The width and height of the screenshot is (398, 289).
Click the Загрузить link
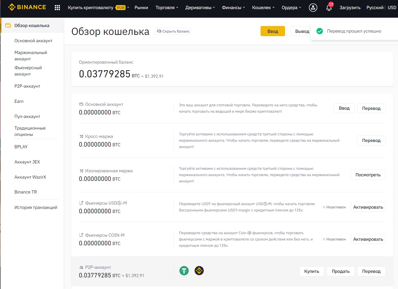pyautogui.click(x=350, y=8)
